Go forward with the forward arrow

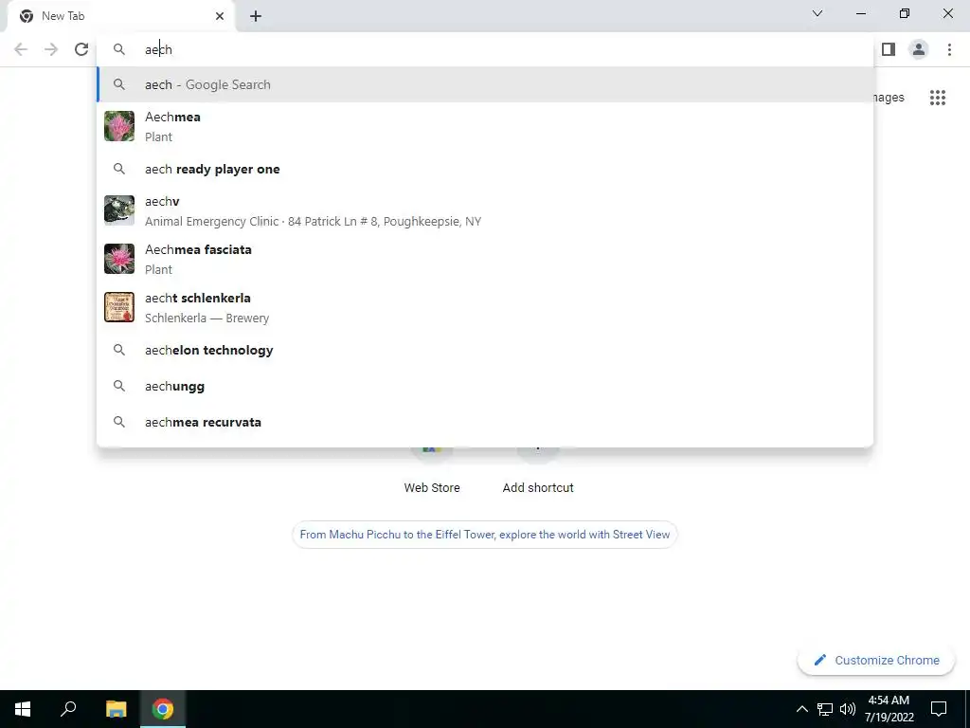(51, 49)
